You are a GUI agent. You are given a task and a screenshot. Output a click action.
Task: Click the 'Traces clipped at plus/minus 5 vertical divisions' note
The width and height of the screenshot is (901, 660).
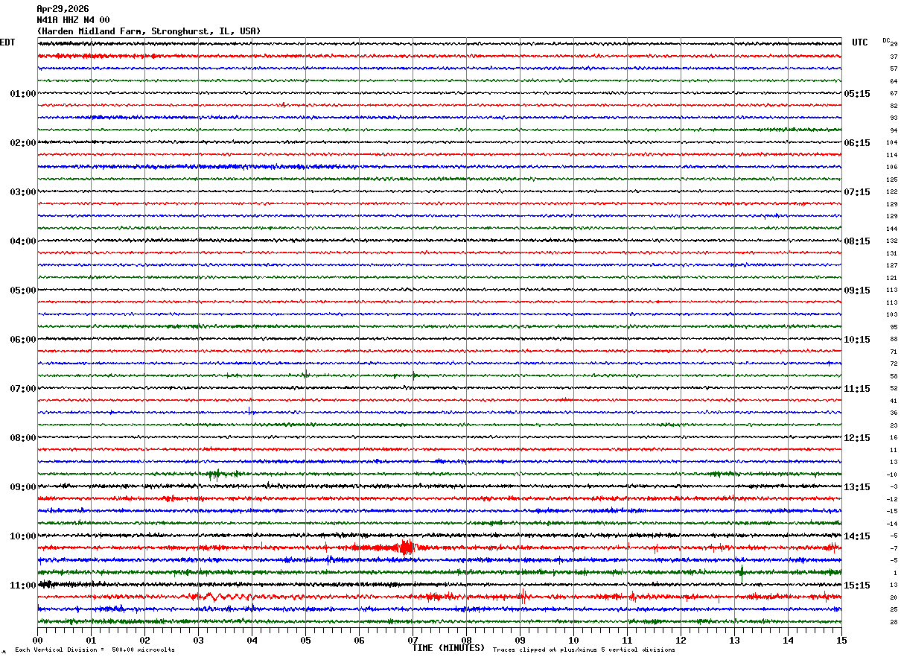click(584, 650)
